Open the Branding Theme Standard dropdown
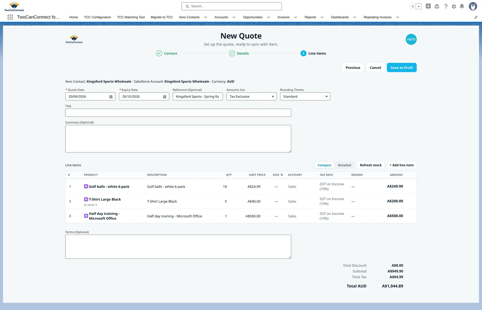This screenshot has height=310, width=482. click(305, 96)
